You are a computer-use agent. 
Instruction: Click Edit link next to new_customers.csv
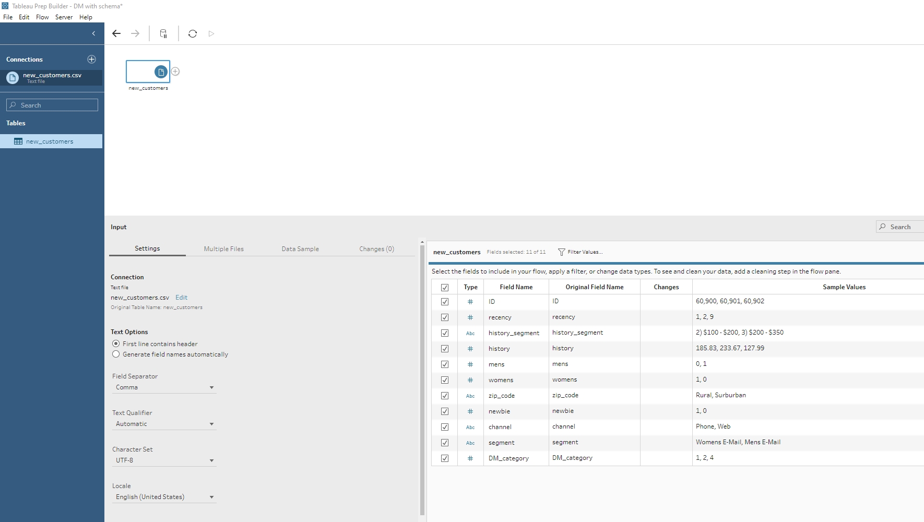point(181,298)
